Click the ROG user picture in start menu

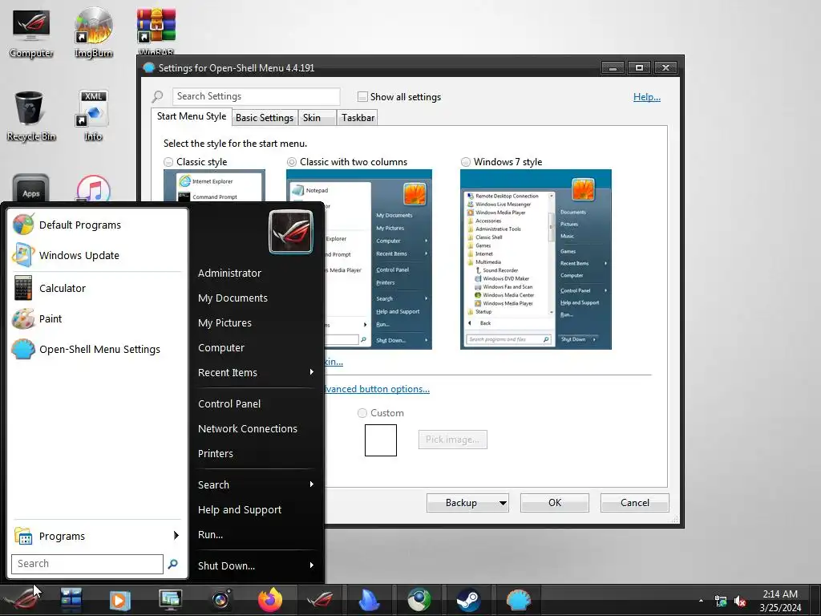[291, 232]
